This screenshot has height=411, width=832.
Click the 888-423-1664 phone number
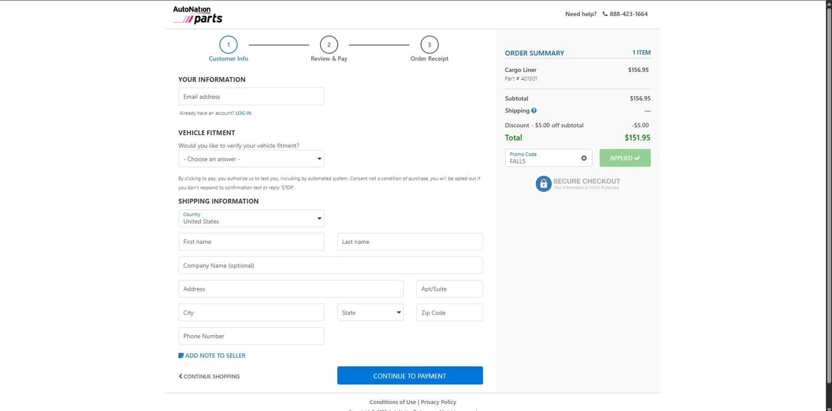click(x=628, y=14)
